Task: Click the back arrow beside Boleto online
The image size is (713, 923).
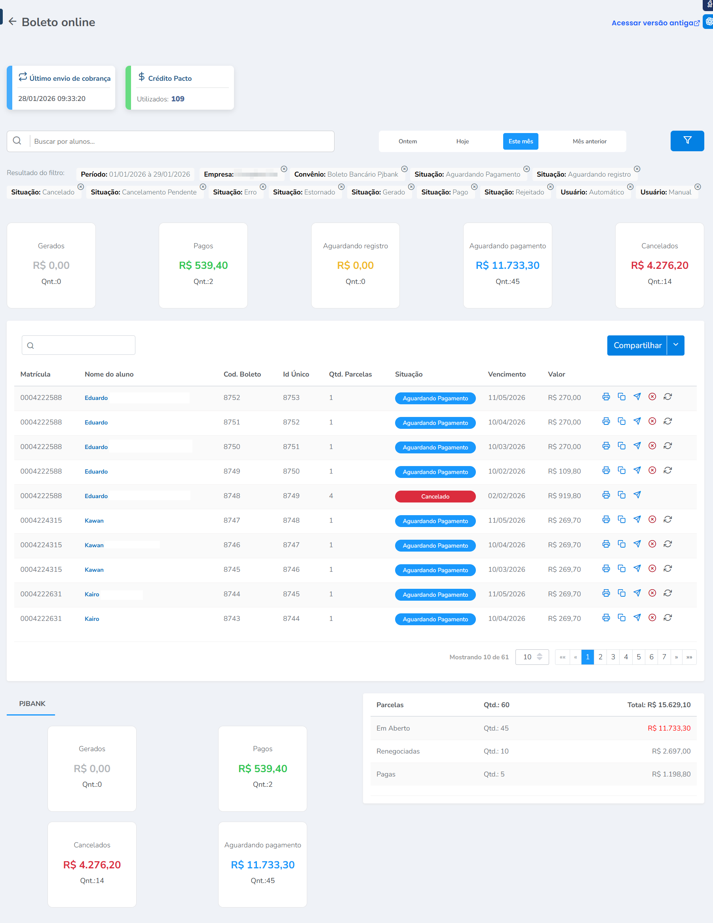Action: [13, 21]
